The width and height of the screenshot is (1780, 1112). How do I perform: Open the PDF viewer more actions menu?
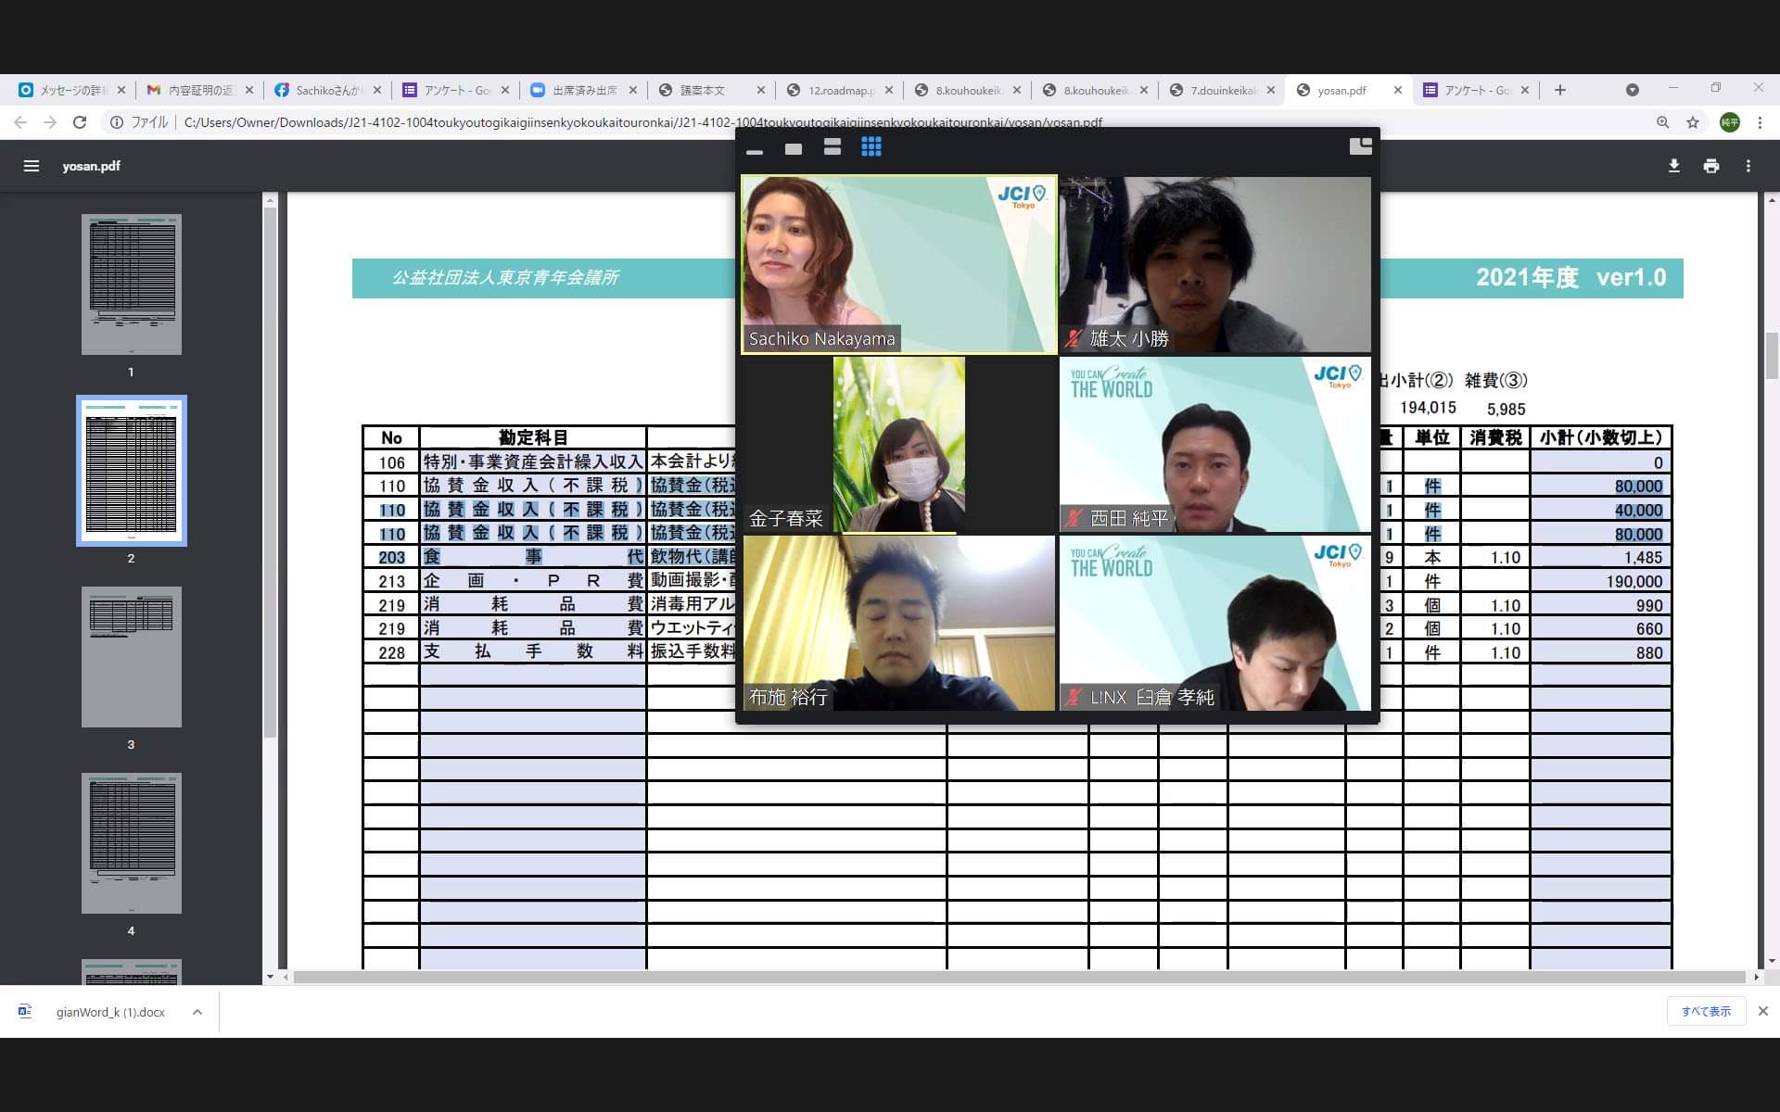tap(1748, 166)
